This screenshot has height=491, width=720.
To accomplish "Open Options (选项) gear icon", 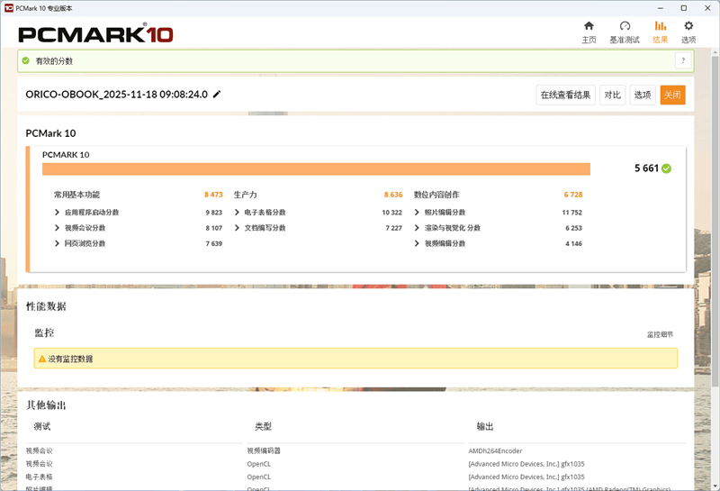I will pos(688,27).
